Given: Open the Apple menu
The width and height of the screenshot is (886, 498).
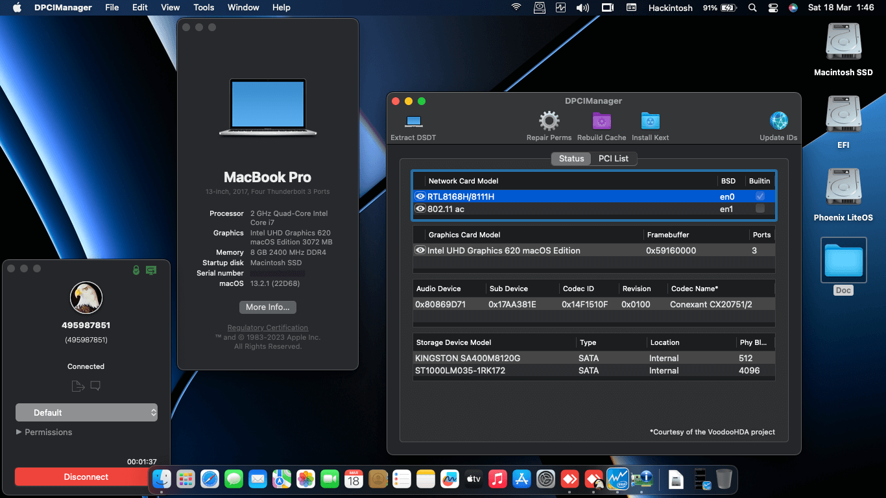Looking at the screenshot, I should coord(17,8).
